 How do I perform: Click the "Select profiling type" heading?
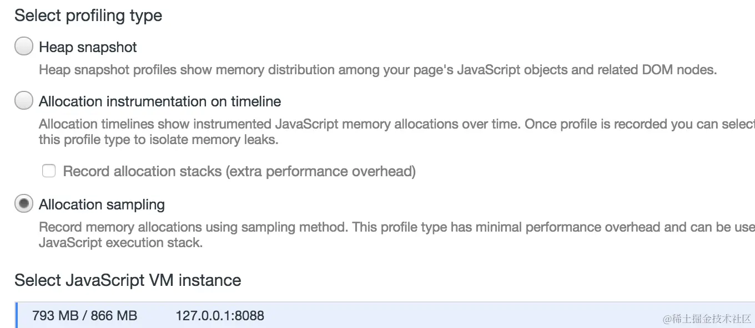(x=88, y=16)
